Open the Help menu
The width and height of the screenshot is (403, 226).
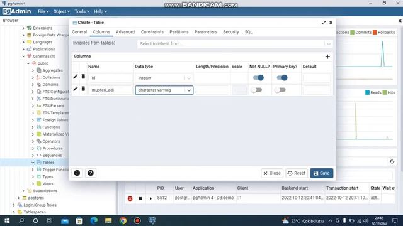pyautogui.click(x=100, y=11)
